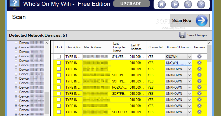This screenshot has width=221, height=116.
Task: Click the device tree scrollbar up arrow
Action: pyautogui.click(x=47, y=43)
